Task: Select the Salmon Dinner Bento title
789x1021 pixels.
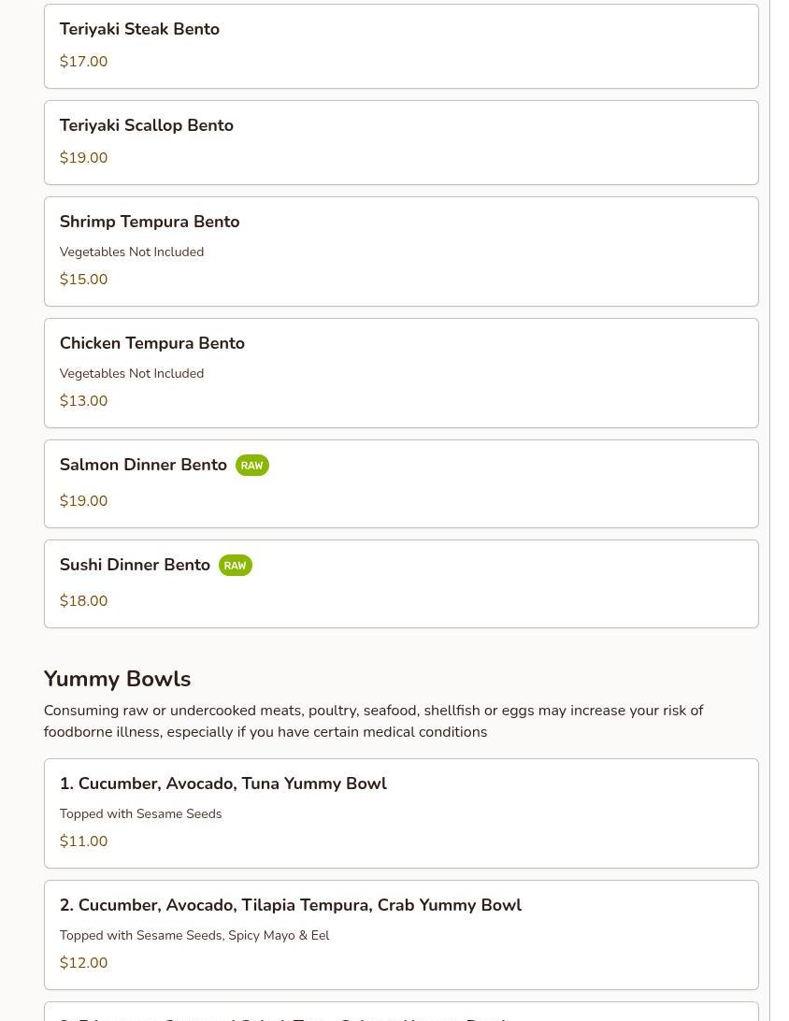Action: (143, 466)
